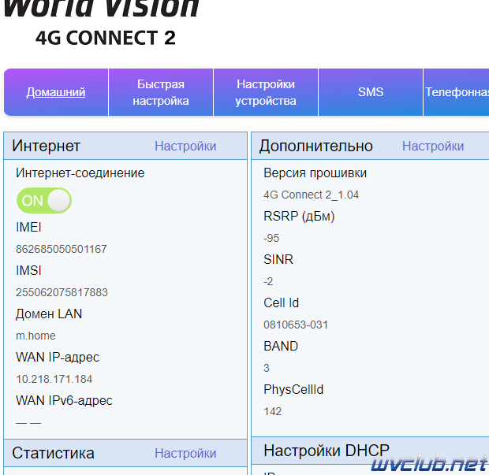
Task: Go to Настройки устройства tab
Action: click(266, 92)
